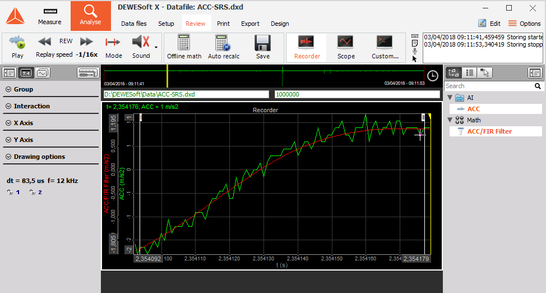
Task: Click the clock icon beside overview
Action: (432, 76)
